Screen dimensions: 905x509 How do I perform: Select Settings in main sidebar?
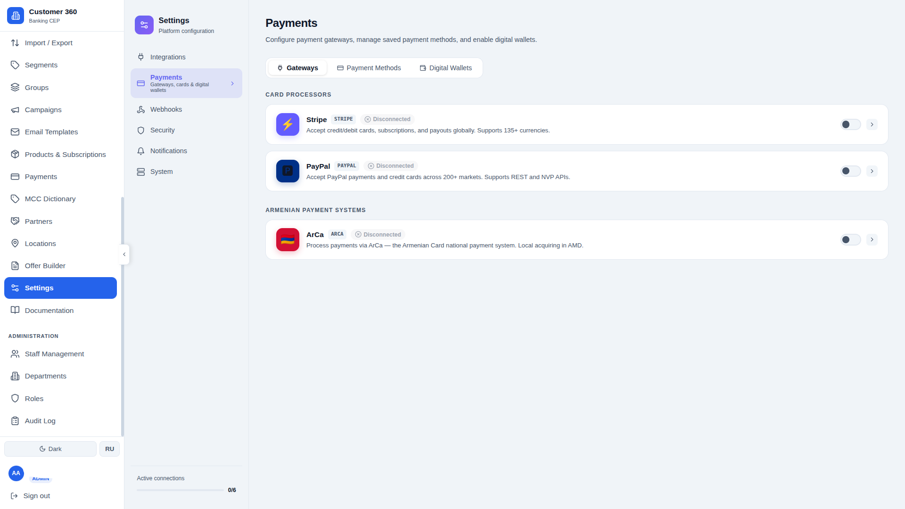[x=60, y=288]
